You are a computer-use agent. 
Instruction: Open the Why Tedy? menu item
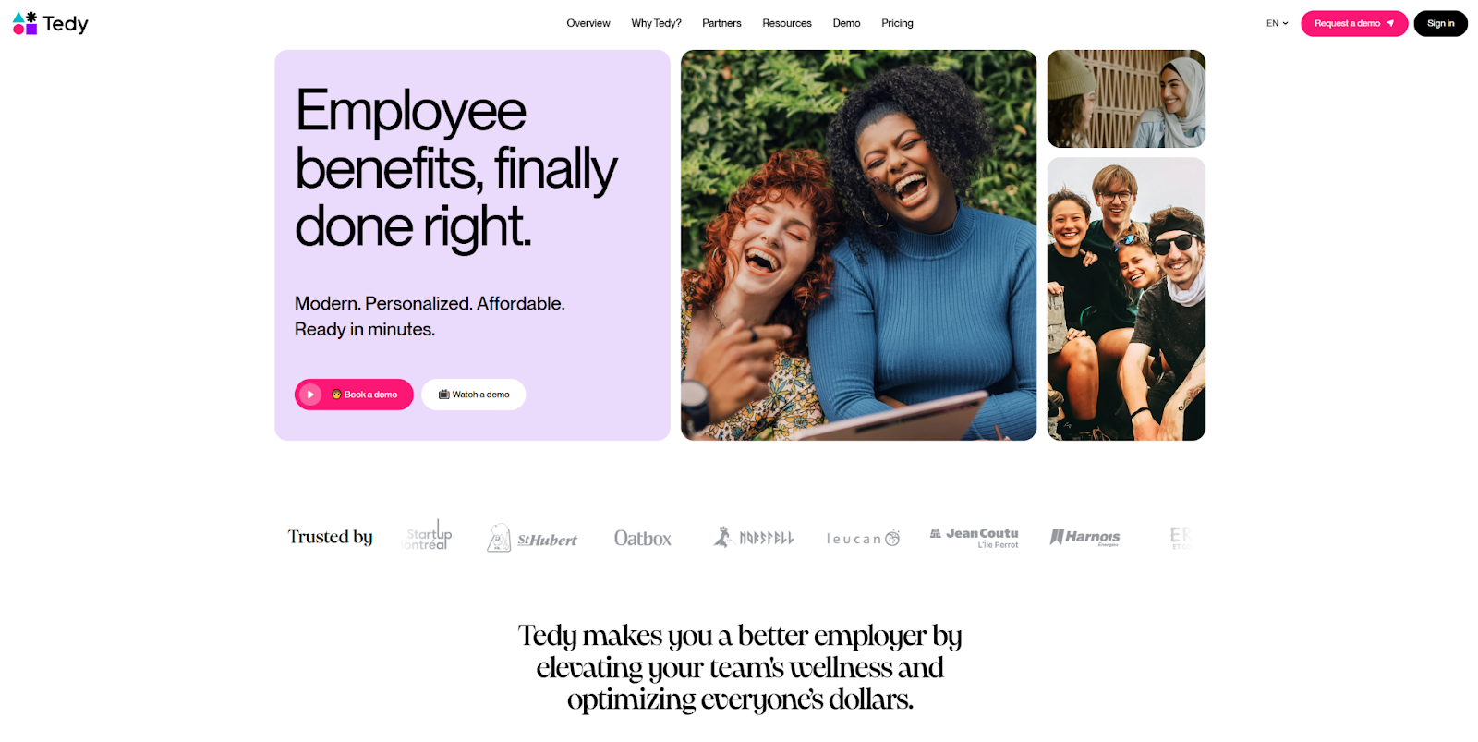coord(656,23)
